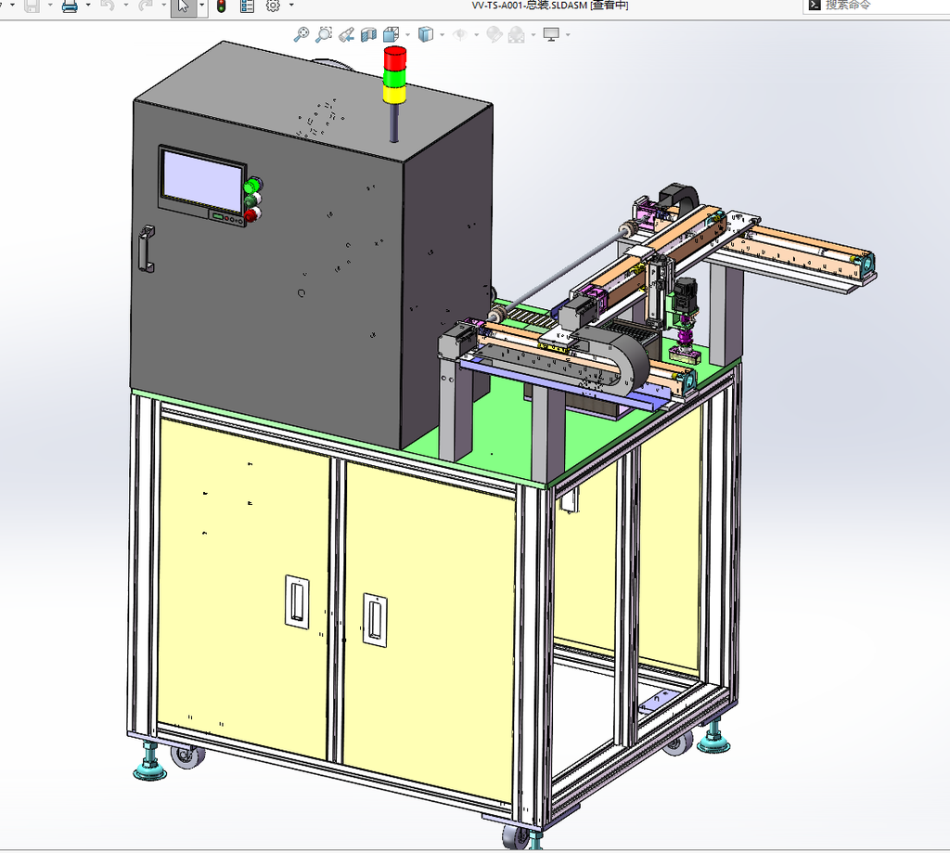Open the View Settings monitor icon
The image size is (950, 853).
coord(551,34)
